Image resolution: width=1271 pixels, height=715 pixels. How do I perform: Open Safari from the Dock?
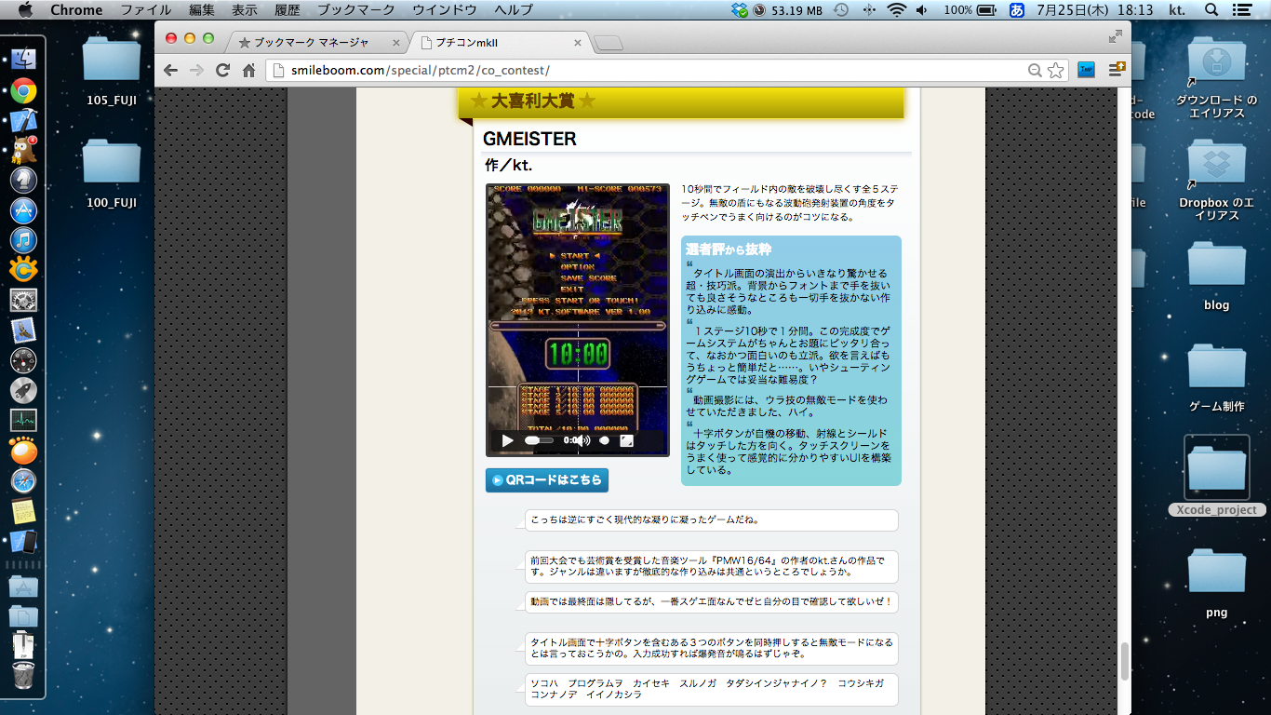coord(23,481)
